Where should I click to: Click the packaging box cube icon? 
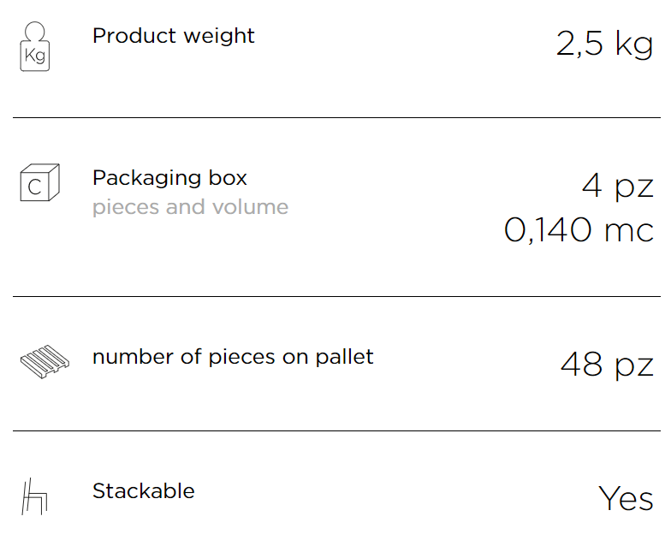(39, 182)
